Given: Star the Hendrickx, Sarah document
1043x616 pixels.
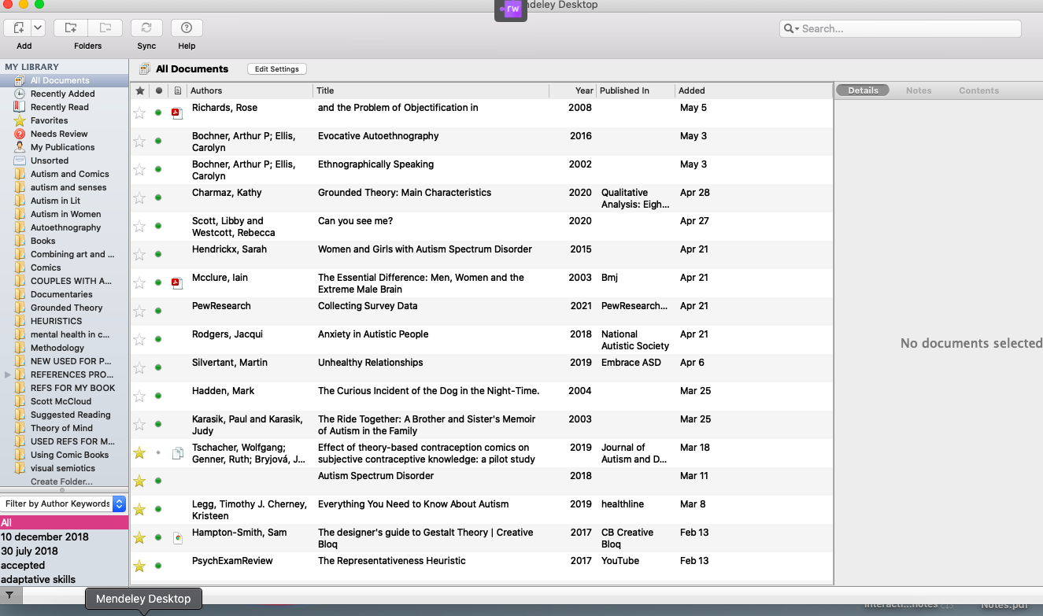Looking at the screenshot, I should [139, 254].
